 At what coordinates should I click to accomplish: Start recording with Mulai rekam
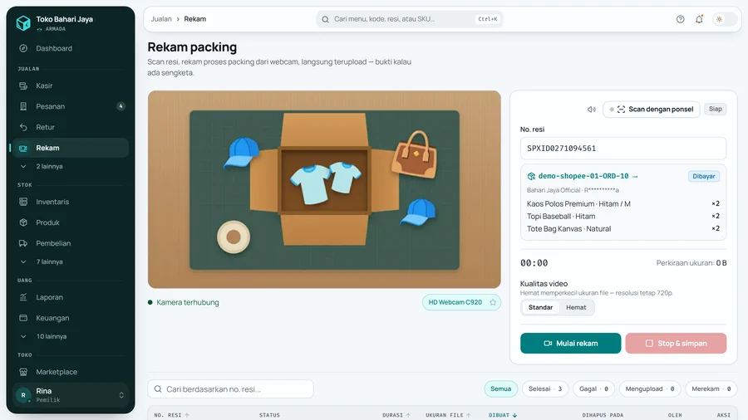pos(570,344)
